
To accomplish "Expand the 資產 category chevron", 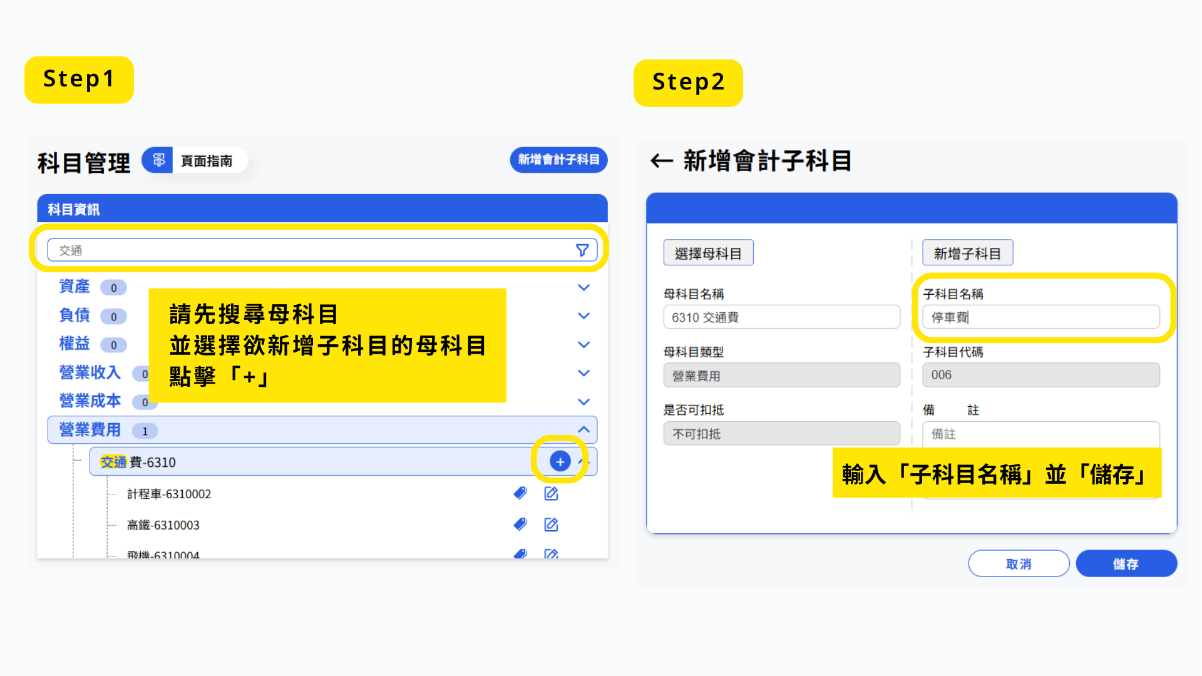I will [x=583, y=287].
